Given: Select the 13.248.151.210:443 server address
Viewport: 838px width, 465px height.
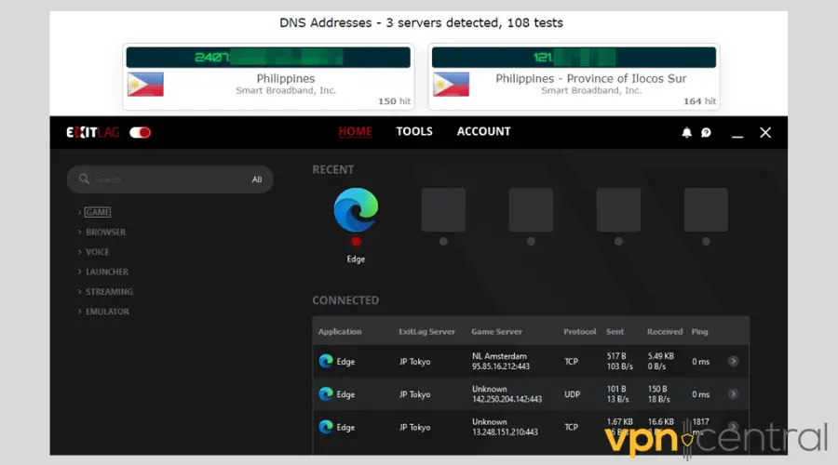Looking at the screenshot, I should (505, 432).
